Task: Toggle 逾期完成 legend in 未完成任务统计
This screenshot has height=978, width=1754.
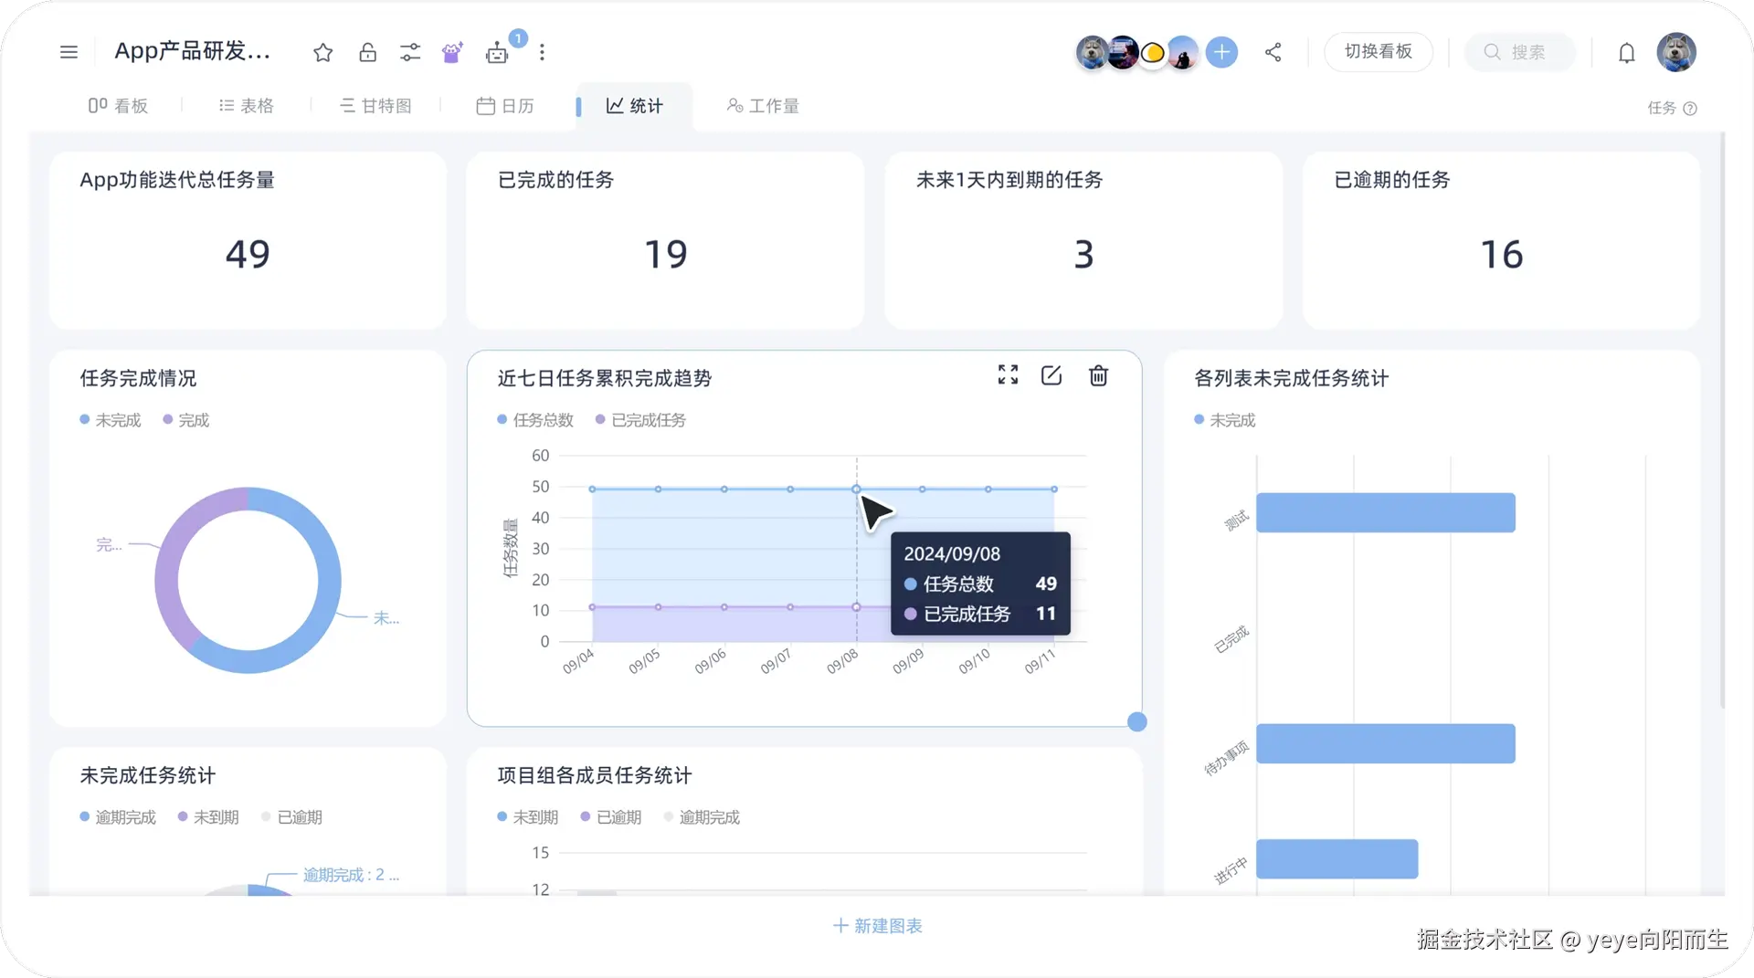Action: (118, 817)
